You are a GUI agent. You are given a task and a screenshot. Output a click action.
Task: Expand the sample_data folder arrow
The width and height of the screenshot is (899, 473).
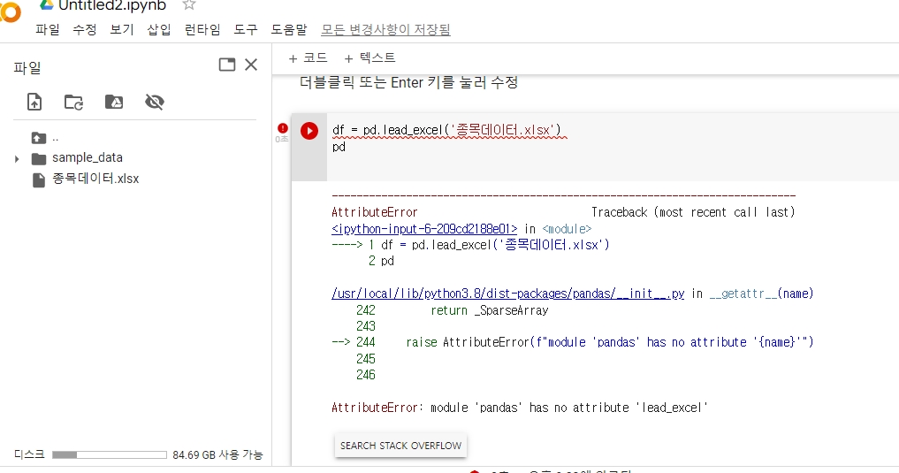pyautogui.click(x=17, y=159)
